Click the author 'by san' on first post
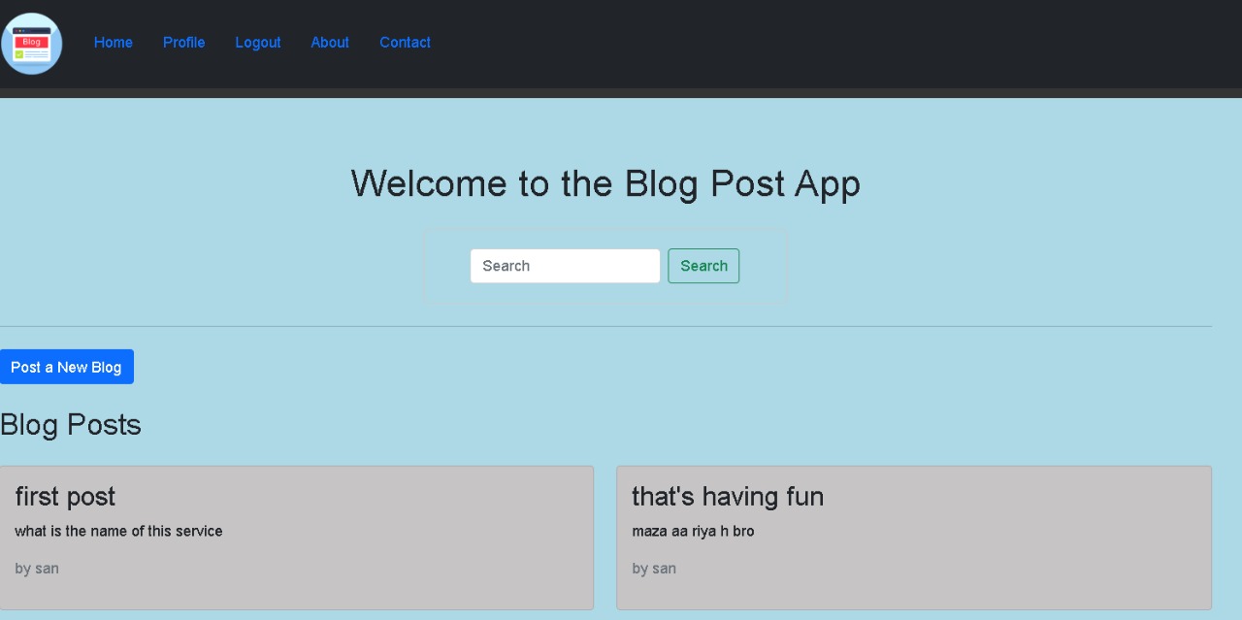The image size is (1242, 620). coord(36,569)
